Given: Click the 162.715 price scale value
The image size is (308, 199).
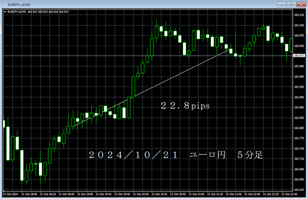Looking at the screenshot, I should 299,159.
